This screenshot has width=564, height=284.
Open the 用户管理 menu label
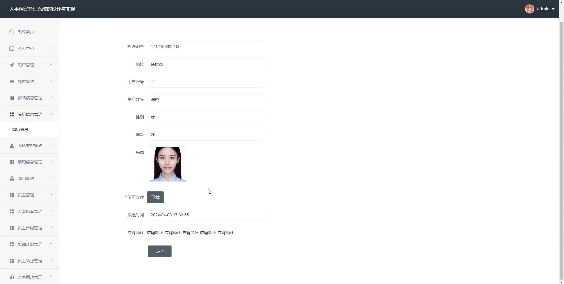tap(26, 65)
